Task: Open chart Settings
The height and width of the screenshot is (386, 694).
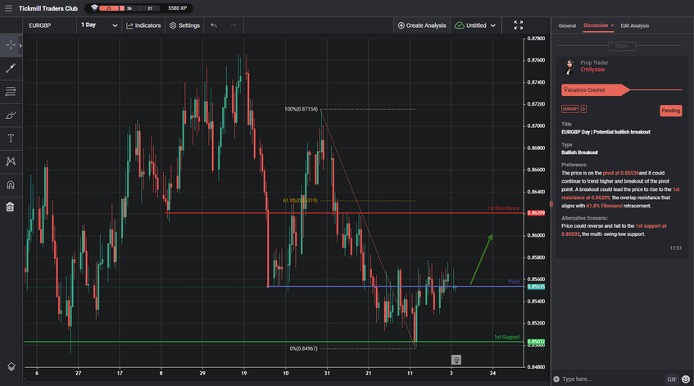Action: [185, 25]
